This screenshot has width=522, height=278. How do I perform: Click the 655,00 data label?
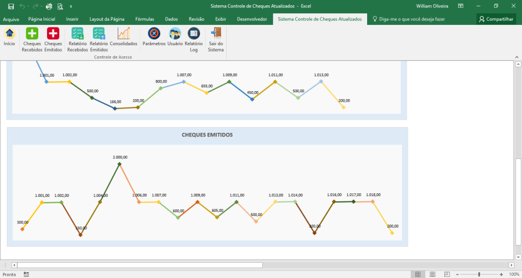point(206,86)
